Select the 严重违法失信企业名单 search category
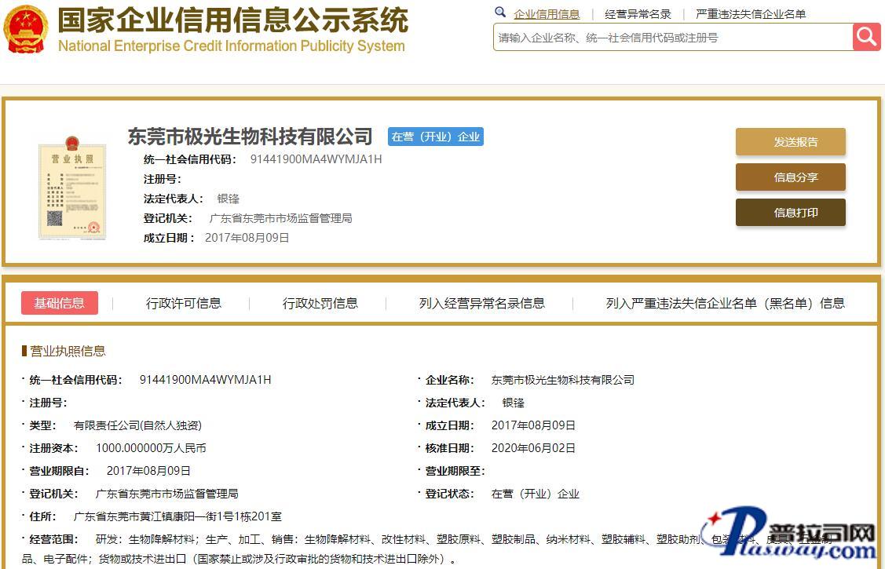 (x=751, y=14)
